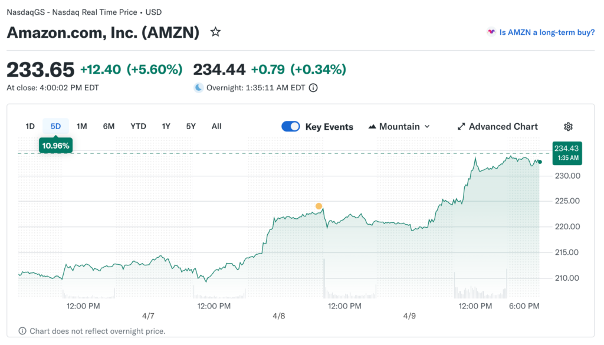Open the Advanced Chart link
604x345 pixels.
(503, 127)
